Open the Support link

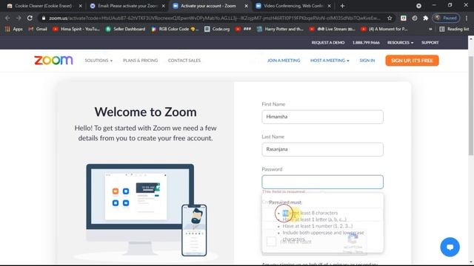pyautogui.click(x=430, y=43)
